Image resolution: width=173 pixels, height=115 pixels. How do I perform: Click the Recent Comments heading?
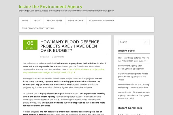tap(130, 108)
